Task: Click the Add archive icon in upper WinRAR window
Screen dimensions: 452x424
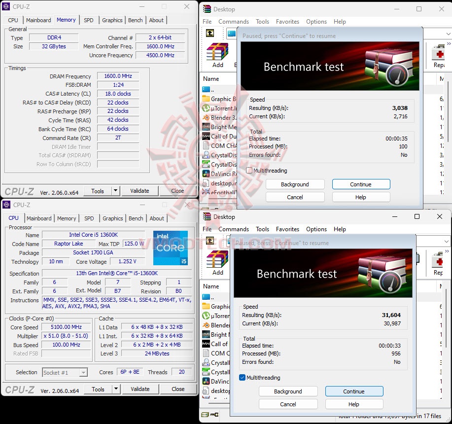Action: (218, 52)
